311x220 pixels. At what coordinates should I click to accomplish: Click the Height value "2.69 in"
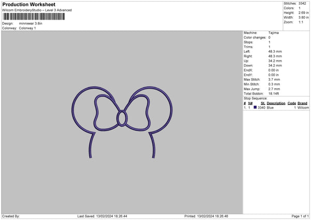click(303, 12)
